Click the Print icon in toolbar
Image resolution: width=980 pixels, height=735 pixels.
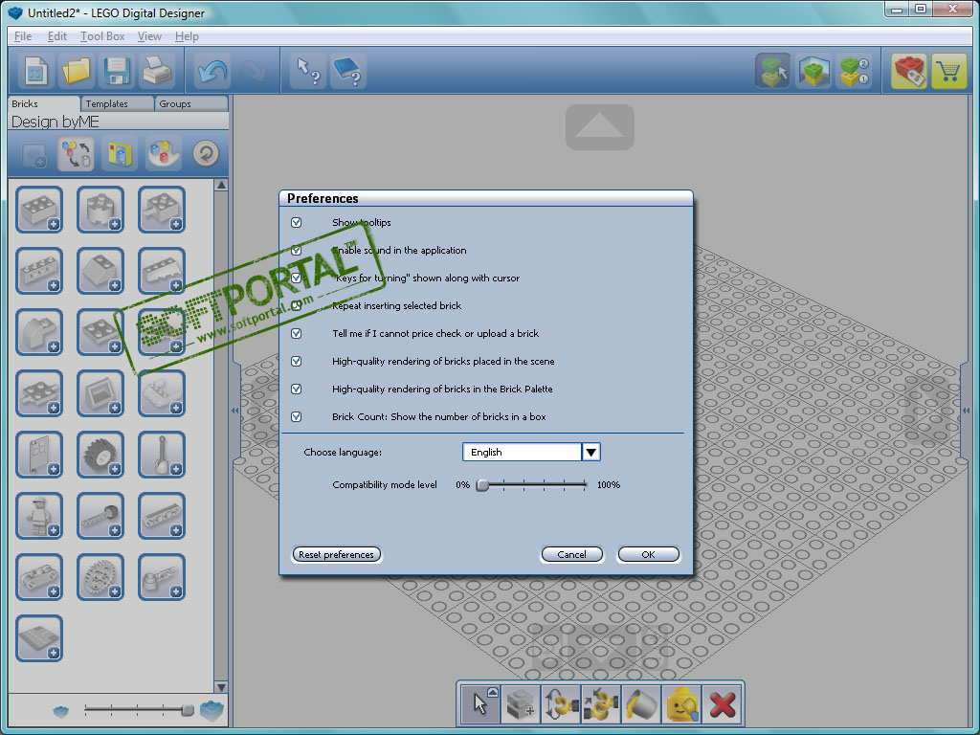pyautogui.click(x=157, y=71)
